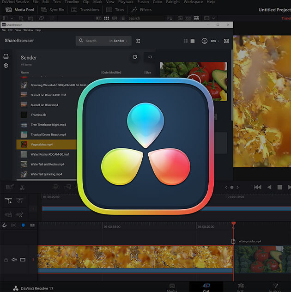Viewport: 291px width, 292px height.
Task: Toggle the preview pane chevrons button
Action: pyautogui.click(x=150, y=57)
